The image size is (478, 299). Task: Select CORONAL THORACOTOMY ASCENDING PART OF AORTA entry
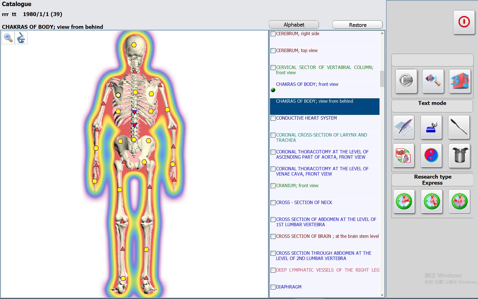coord(325,157)
